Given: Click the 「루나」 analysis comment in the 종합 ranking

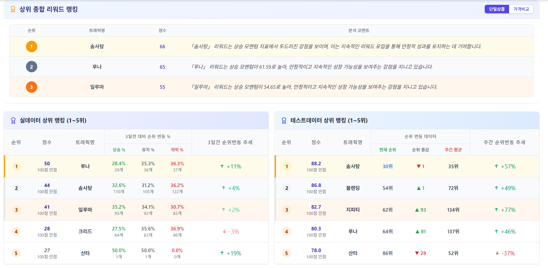Looking at the screenshot, I should 312,67.
